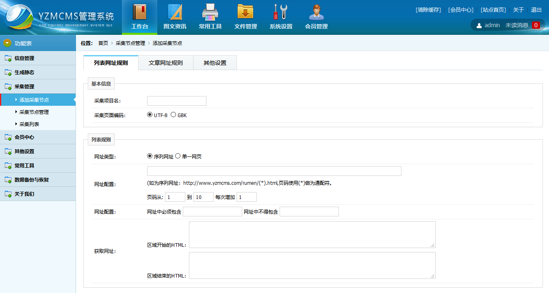The image size is (549, 293).
Task: Open the 工作台 workbench book icon
Action: (x=139, y=12)
